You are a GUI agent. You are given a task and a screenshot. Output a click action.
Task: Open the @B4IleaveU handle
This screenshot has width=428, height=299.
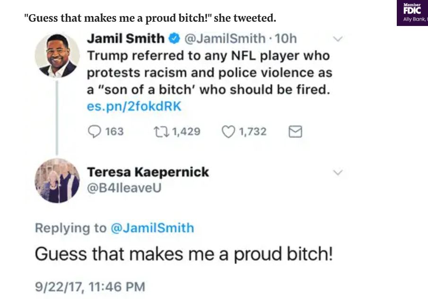124,188
